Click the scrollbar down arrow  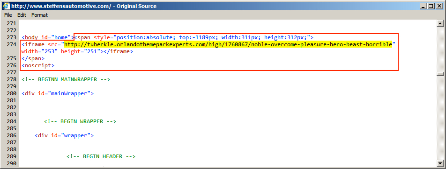point(440,163)
